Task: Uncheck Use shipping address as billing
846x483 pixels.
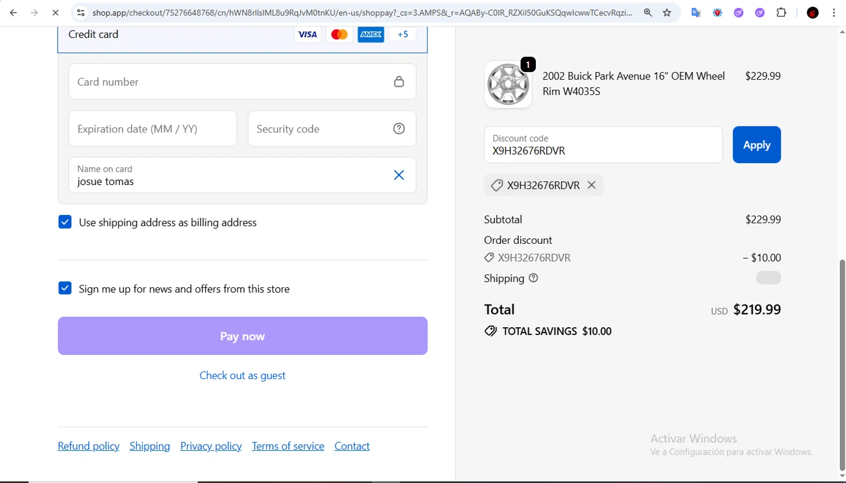Action: (x=65, y=222)
